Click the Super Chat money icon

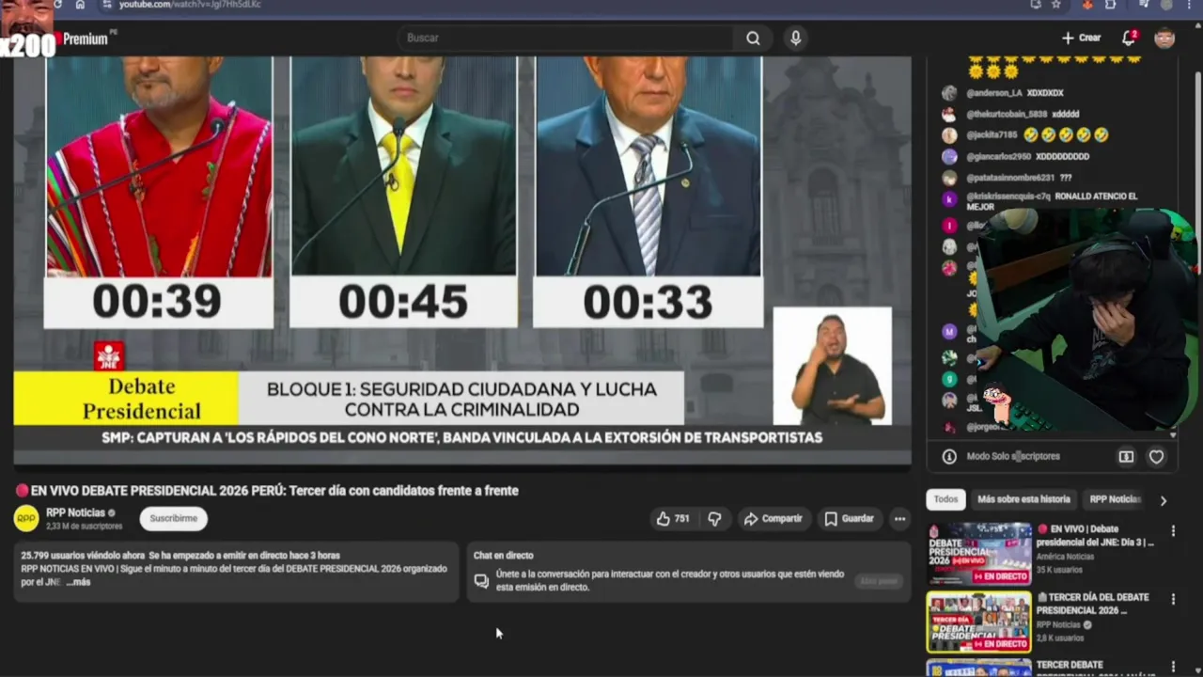1126,456
